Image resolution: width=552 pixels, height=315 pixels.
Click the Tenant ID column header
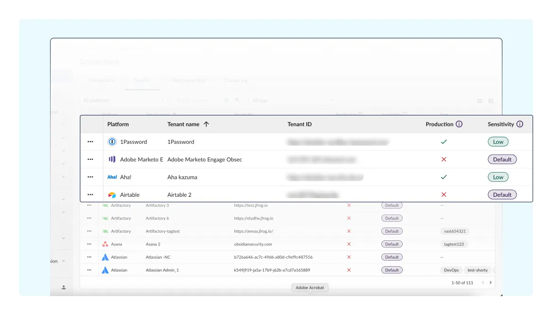click(300, 124)
